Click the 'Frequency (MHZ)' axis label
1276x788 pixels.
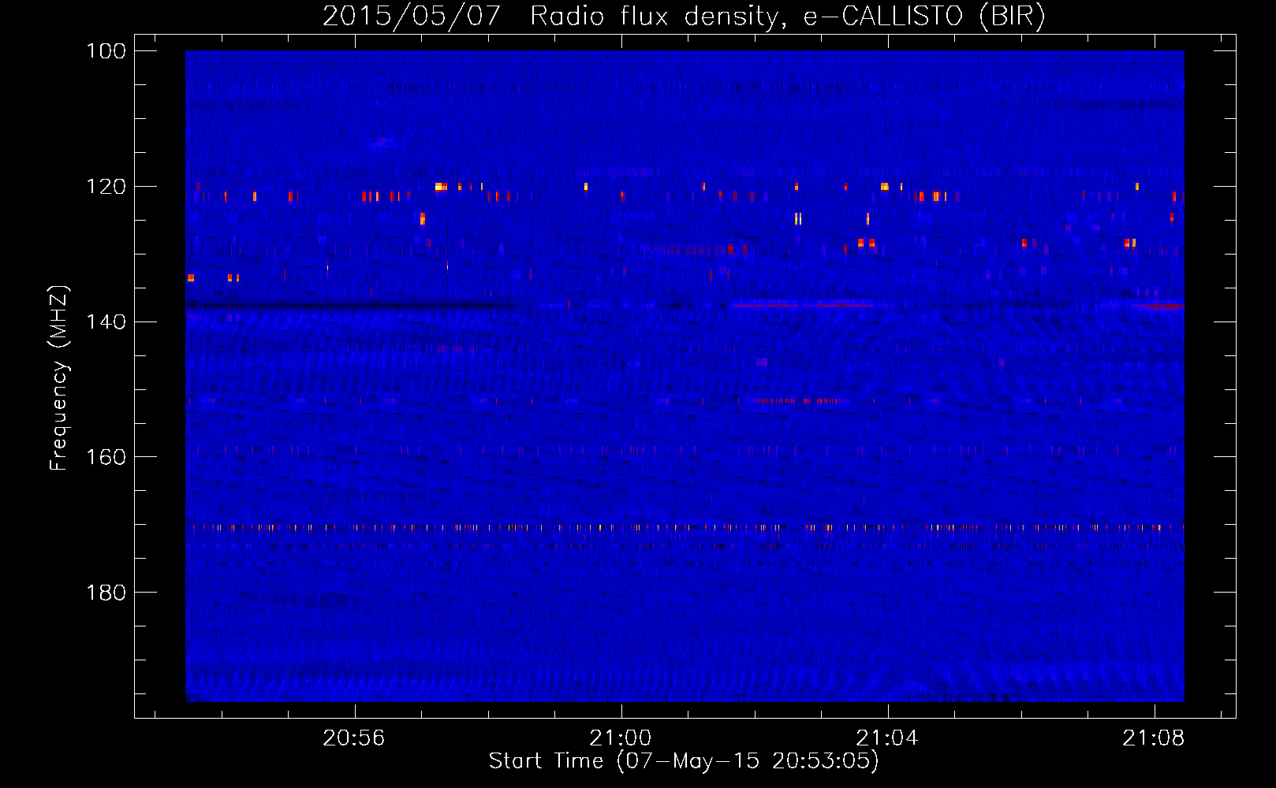(60, 378)
